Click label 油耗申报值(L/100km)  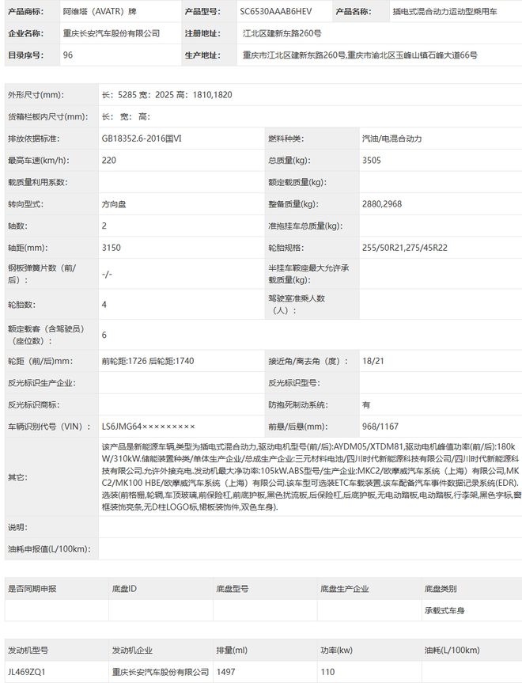tap(49, 548)
